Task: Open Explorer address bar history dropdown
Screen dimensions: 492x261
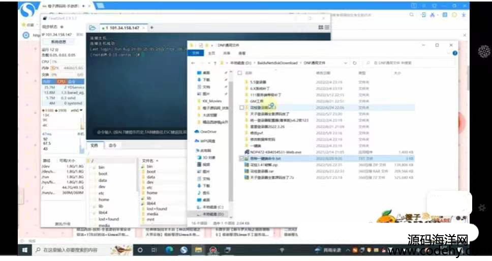Action: pyautogui.click(x=346, y=63)
